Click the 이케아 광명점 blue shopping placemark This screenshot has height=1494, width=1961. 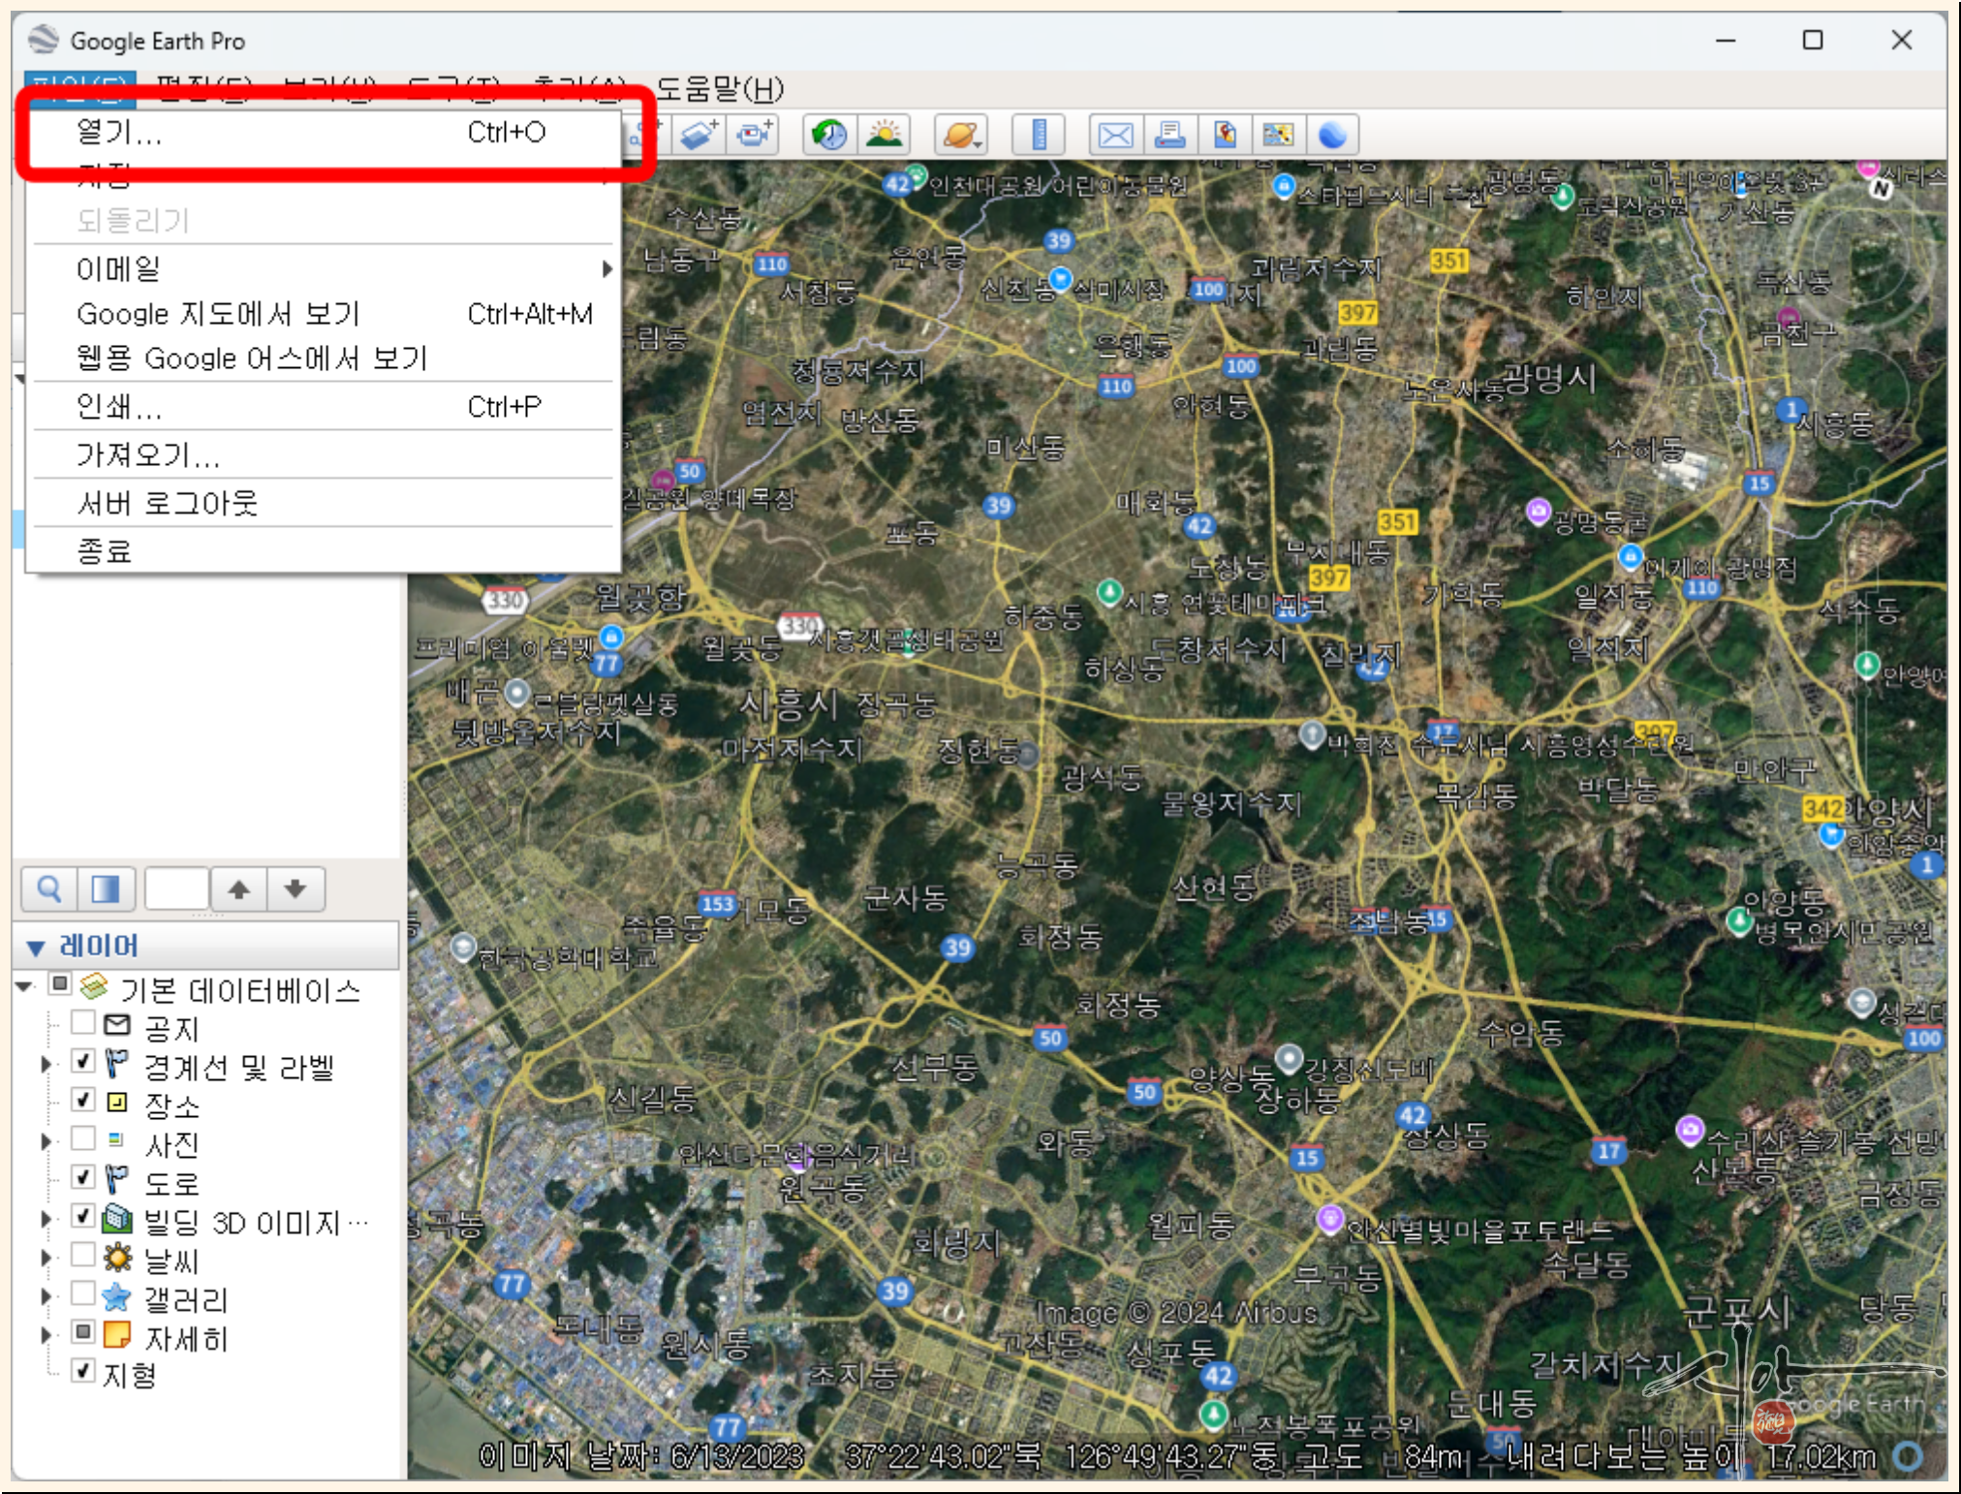(1631, 556)
